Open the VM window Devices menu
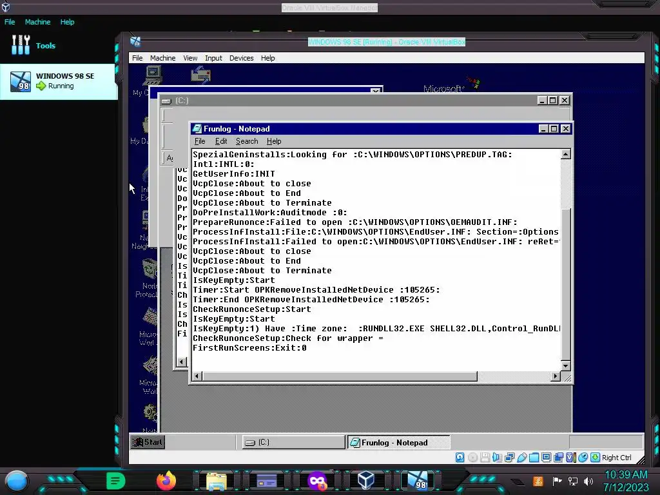 coord(241,58)
